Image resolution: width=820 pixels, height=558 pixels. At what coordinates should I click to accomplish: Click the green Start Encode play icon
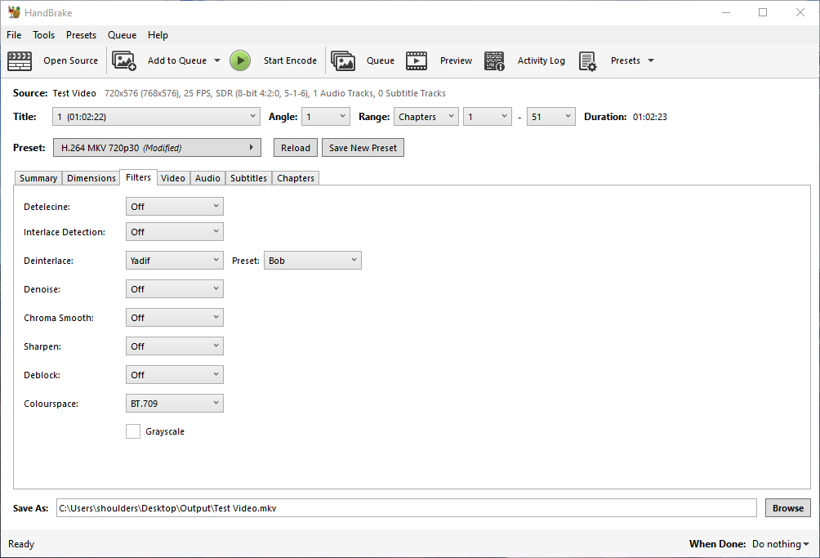point(240,60)
